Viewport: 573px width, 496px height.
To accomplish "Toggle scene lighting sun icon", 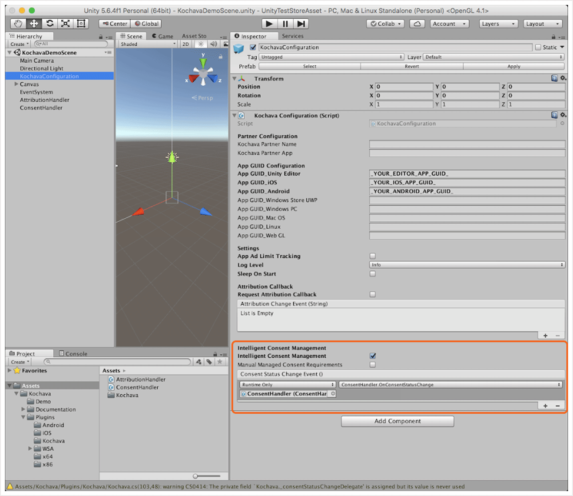I will point(201,44).
